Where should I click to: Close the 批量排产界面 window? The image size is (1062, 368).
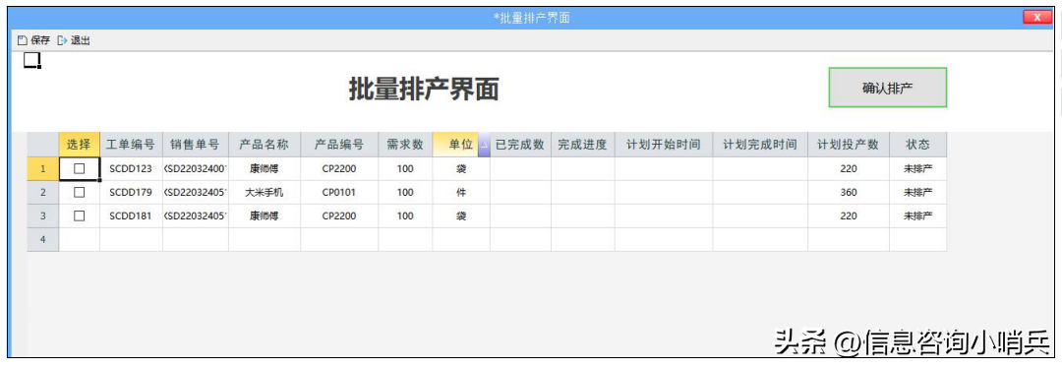point(1037,18)
